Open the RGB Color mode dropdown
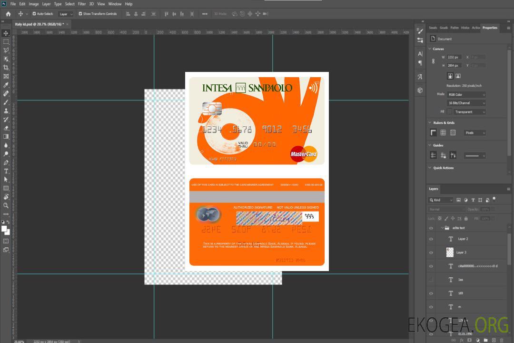The width and height of the screenshot is (514, 343). coord(466,94)
